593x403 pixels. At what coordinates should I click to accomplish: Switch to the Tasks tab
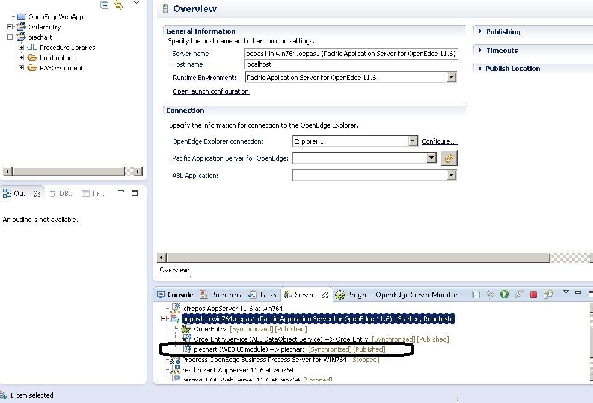262,294
